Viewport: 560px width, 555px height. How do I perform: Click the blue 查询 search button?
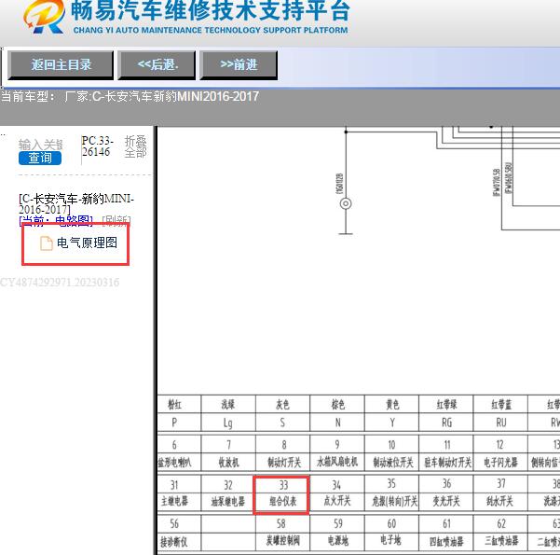pos(40,158)
